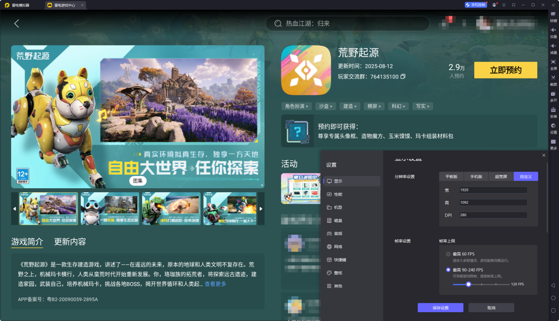
Task: Click the search magnifier icon
Action: tap(278, 23)
